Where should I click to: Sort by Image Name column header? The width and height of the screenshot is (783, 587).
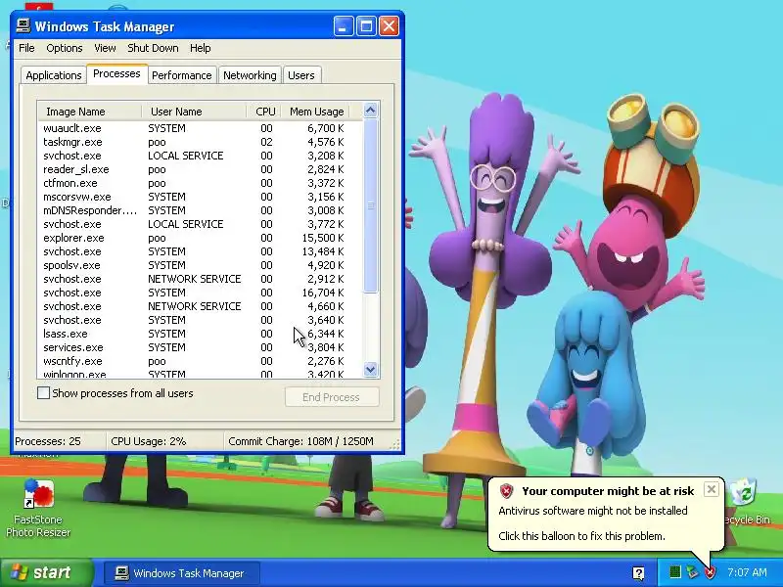pyautogui.click(x=90, y=112)
